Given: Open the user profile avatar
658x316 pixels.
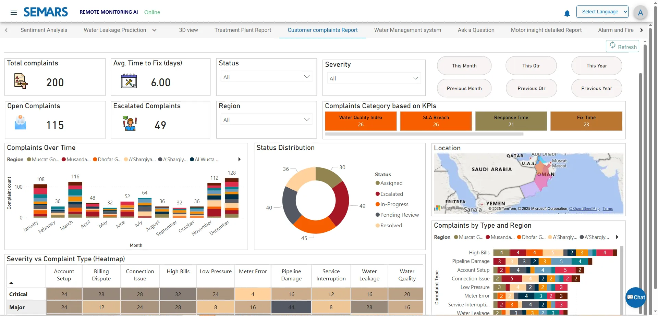Looking at the screenshot, I should 640,13.
